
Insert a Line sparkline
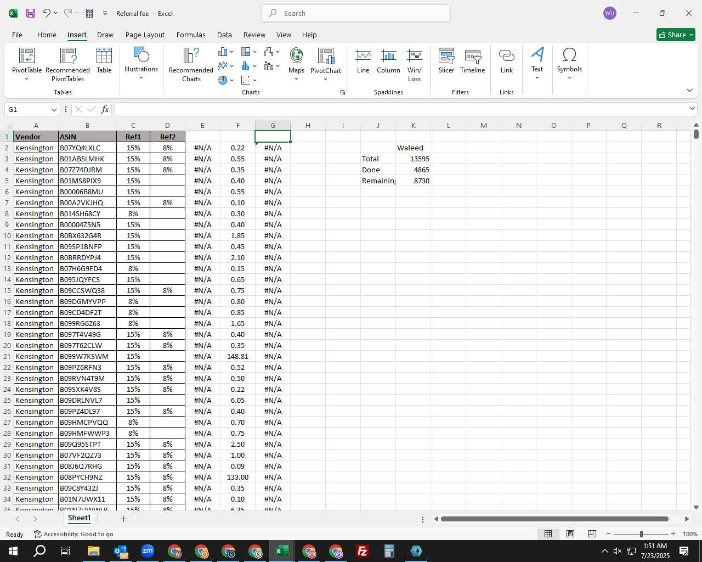(x=363, y=60)
